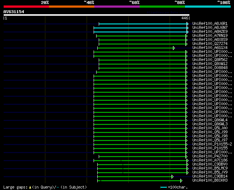The height and width of the screenshot is (190, 234).
Task: Select the UniRef100_Q8R562 label
Action: click(210, 60)
